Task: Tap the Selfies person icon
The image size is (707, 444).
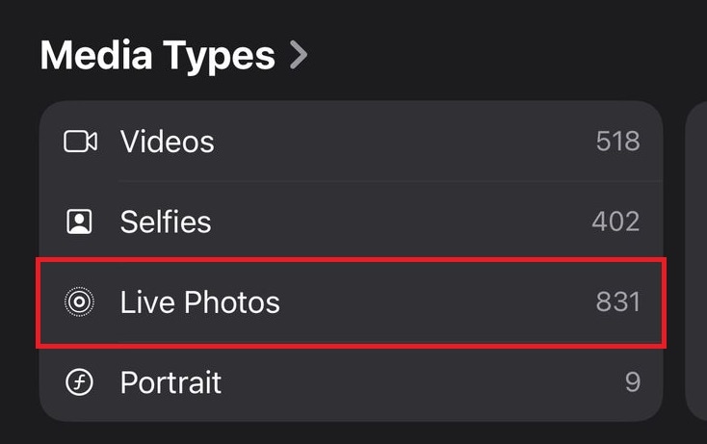Action: click(x=79, y=222)
